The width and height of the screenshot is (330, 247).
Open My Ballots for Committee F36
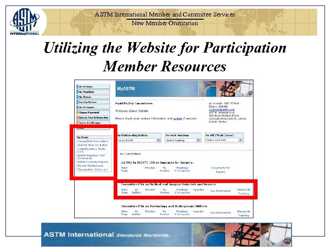click(x=137, y=213)
